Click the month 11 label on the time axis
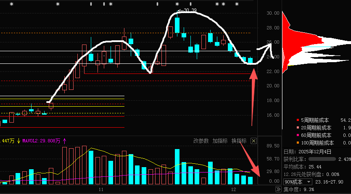The width and height of the screenshot is (351, 194). pyautogui.click(x=101, y=189)
